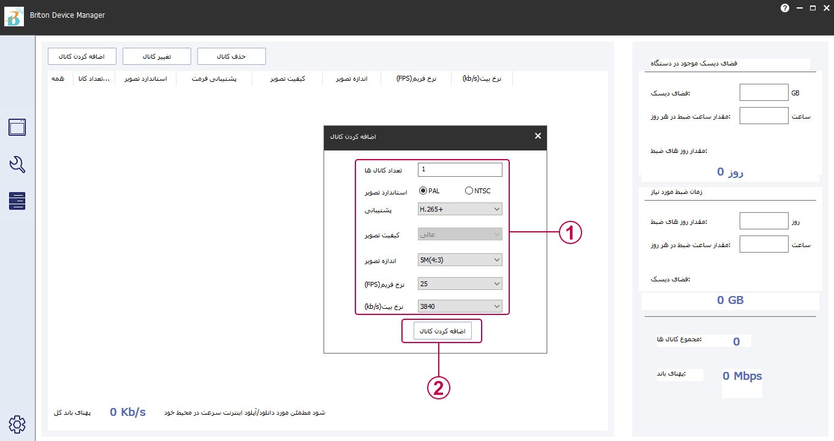Click the help question mark icon
Viewport: 834px width, 441px height.
(x=784, y=9)
